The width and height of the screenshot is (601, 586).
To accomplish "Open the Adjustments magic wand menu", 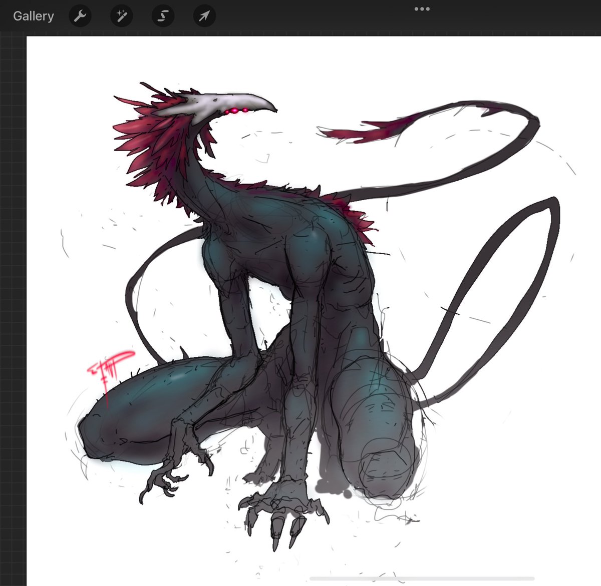I will [121, 17].
